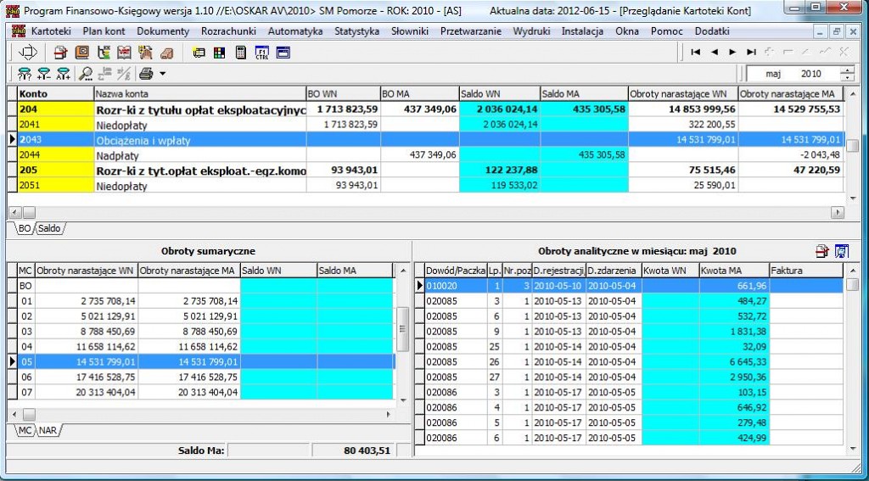Click the filter with question marks icon
Image resolution: width=869 pixels, height=481 pixels.
[25, 73]
